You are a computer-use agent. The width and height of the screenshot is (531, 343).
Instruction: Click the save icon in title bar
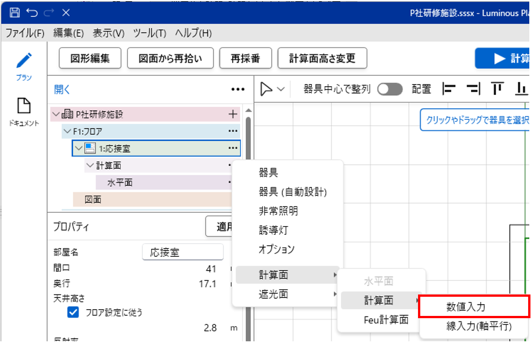(x=15, y=12)
